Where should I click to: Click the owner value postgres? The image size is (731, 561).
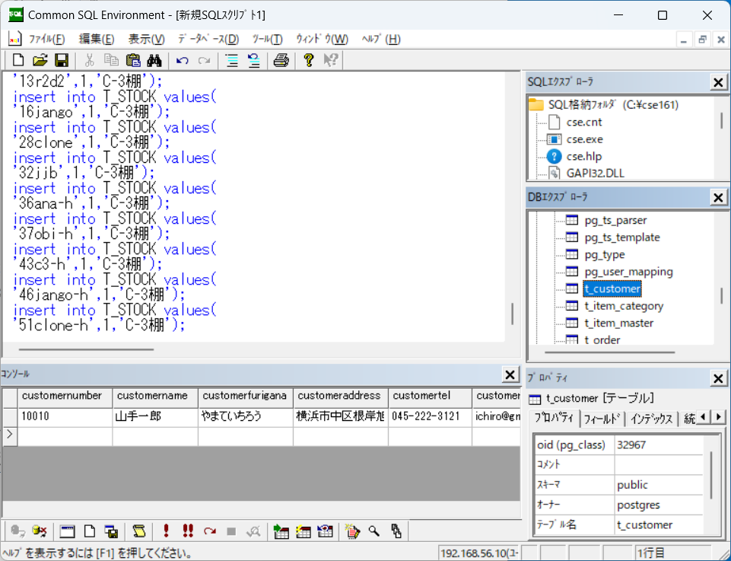[x=658, y=505]
